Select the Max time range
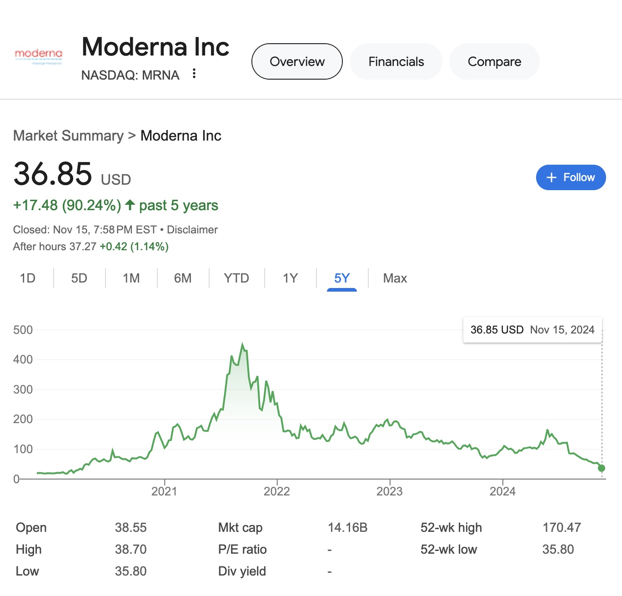The height and width of the screenshot is (596, 622). click(395, 278)
